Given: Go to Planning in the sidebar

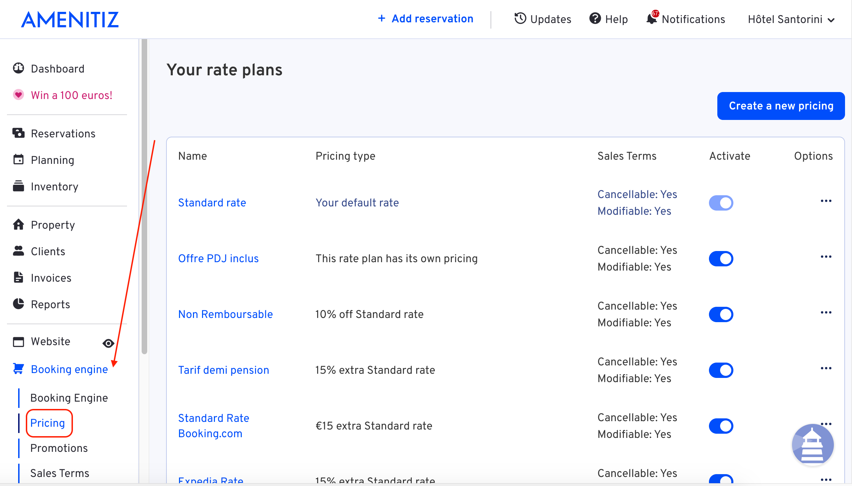Looking at the screenshot, I should point(52,160).
